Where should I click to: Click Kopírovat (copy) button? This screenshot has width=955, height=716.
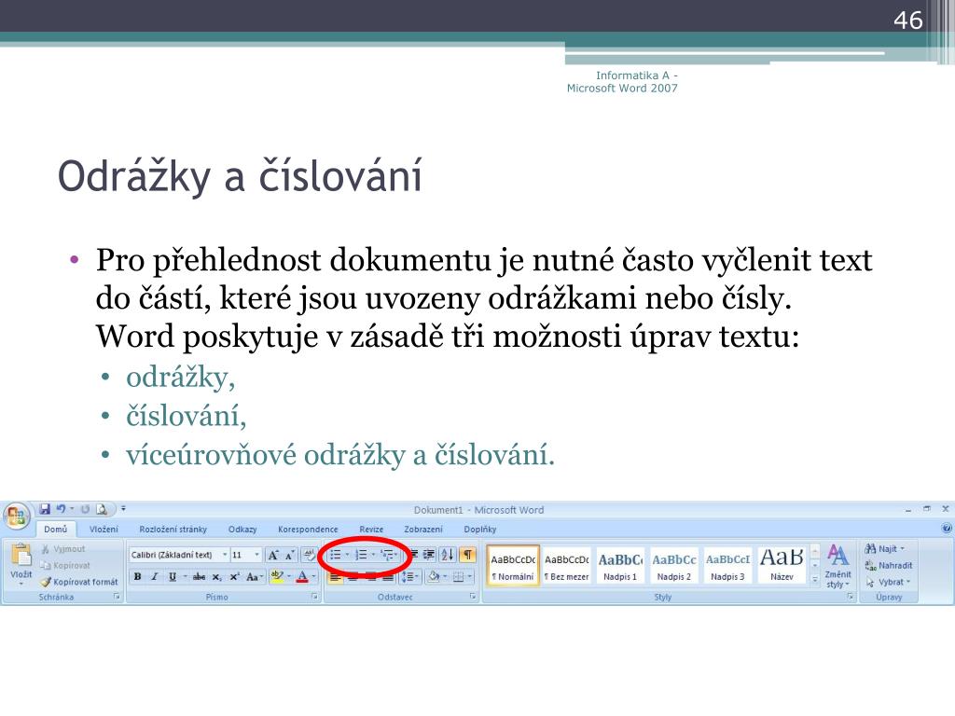click(x=65, y=565)
